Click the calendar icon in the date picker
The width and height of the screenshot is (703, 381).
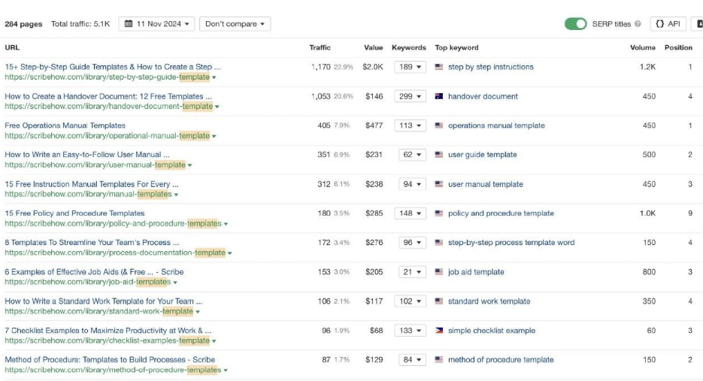(x=129, y=24)
